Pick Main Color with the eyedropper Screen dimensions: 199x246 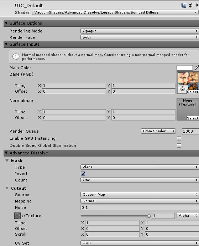coord(197,68)
